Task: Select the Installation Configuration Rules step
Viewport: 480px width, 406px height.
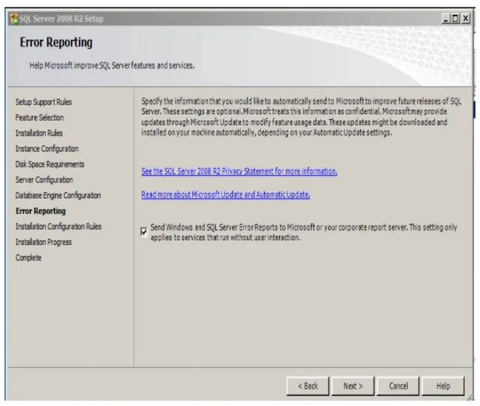Action: coord(58,226)
